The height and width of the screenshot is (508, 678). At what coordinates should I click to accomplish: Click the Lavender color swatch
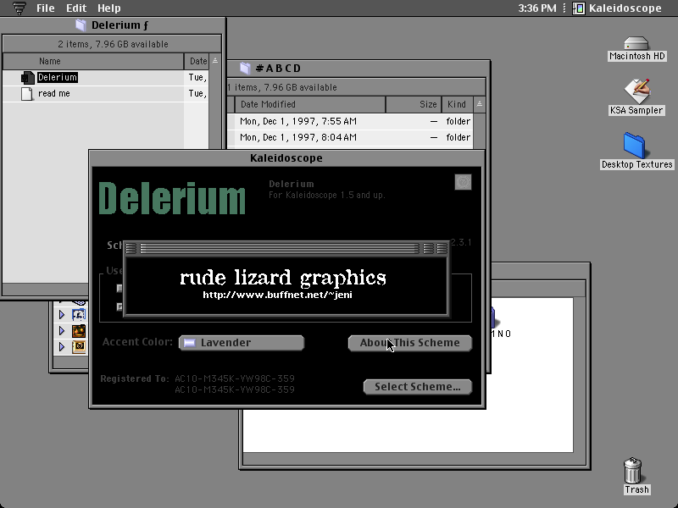pyautogui.click(x=189, y=343)
